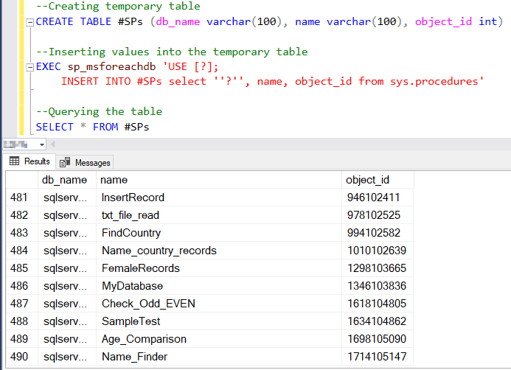Screen dimensions: 511x370
Task: Click the sp_msforeachdb procedure name in code
Action: [111, 67]
